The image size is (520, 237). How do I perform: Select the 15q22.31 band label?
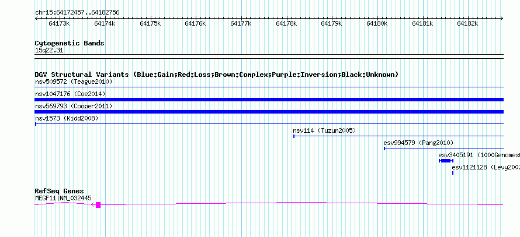click(x=49, y=51)
